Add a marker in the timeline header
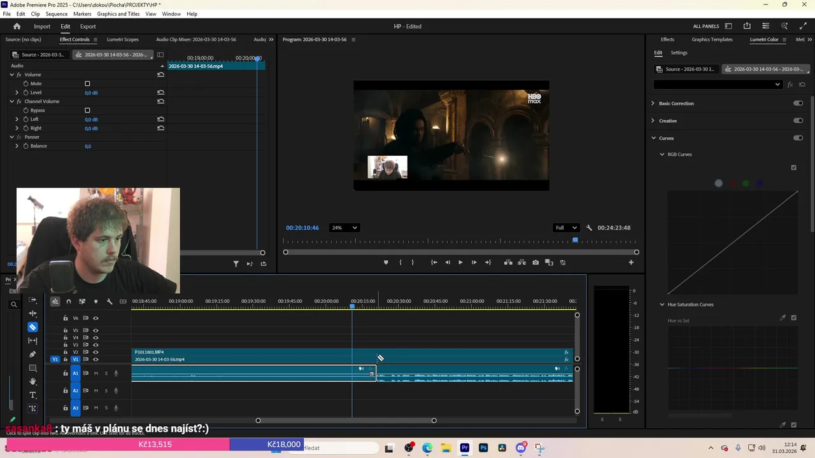This screenshot has height=458, width=815. (96, 302)
